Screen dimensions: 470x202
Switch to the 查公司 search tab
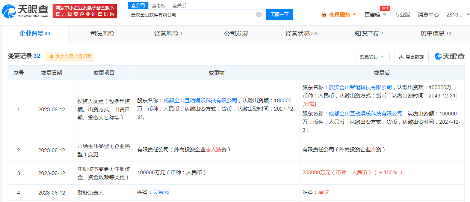138,5
